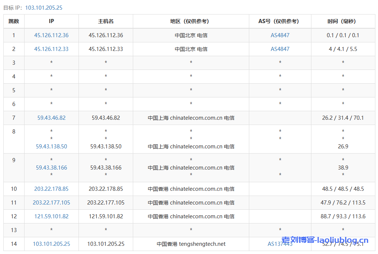Click the AS号（仅供参考）column header
The height and width of the screenshot is (254, 378).
280,21
